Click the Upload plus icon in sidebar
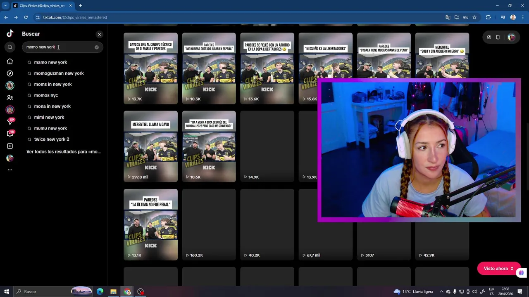This screenshot has width=529, height=297. 10,146
